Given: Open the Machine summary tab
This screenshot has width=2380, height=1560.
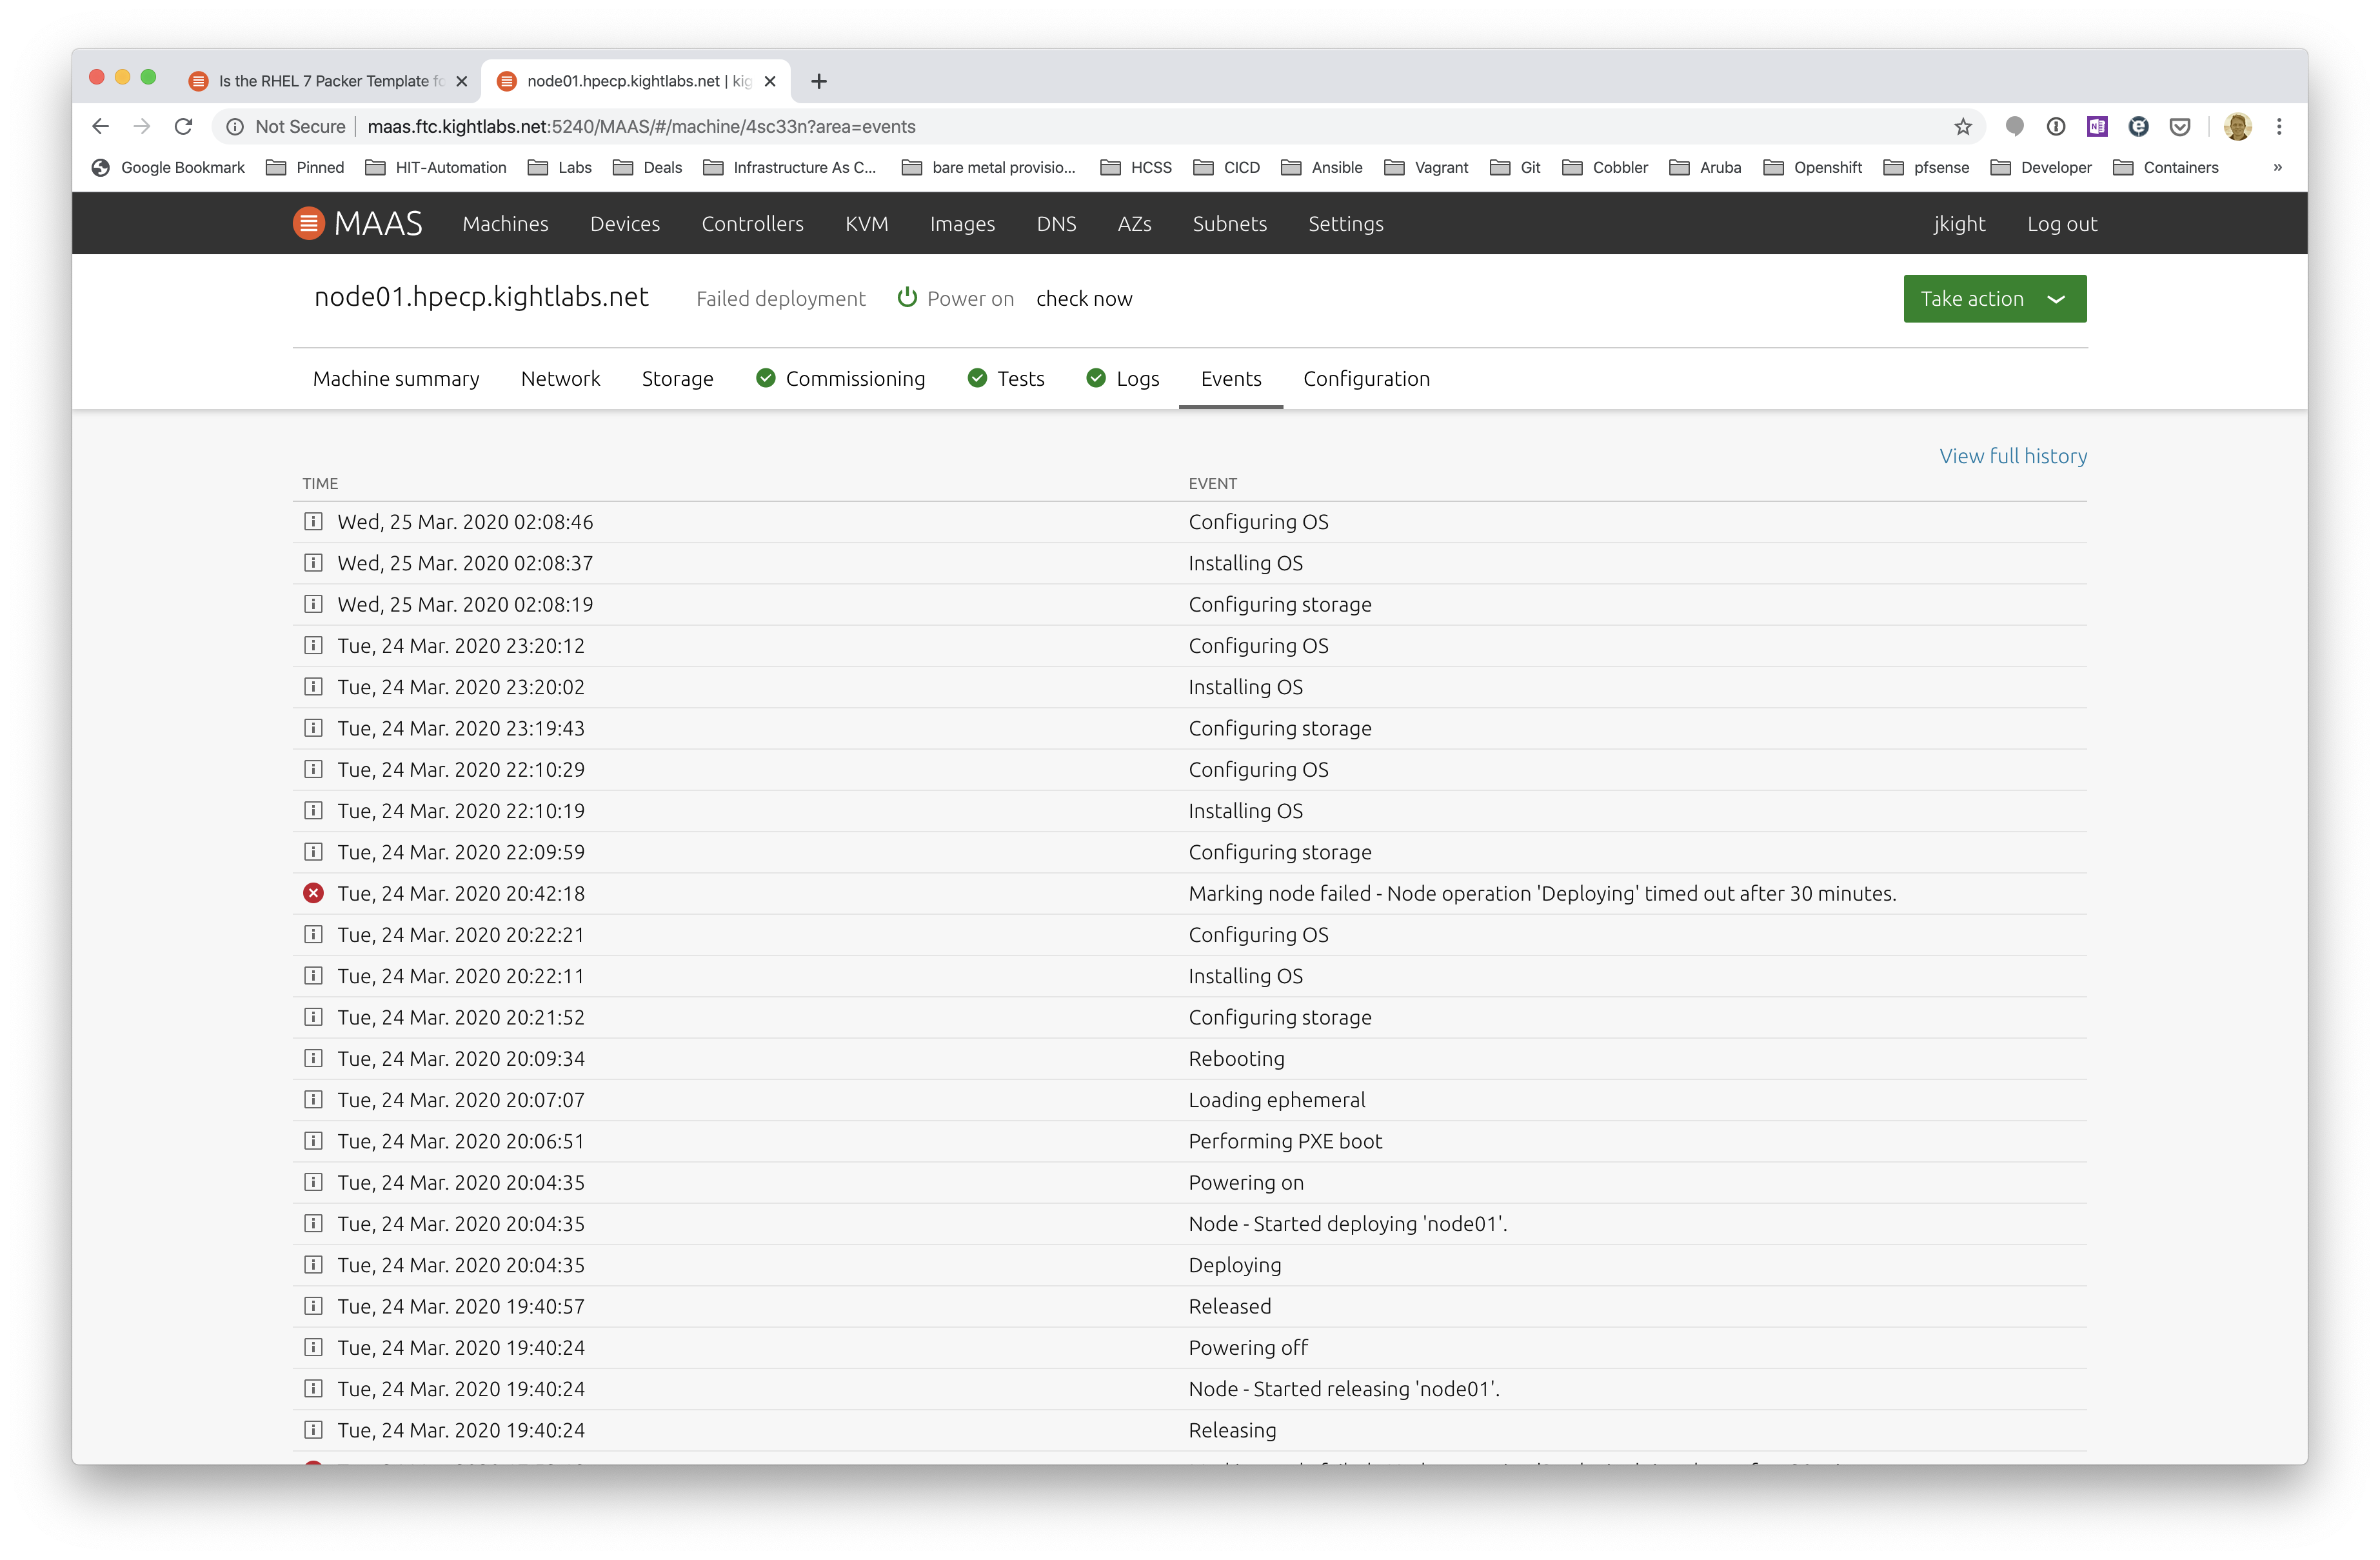Looking at the screenshot, I should [x=396, y=379].
